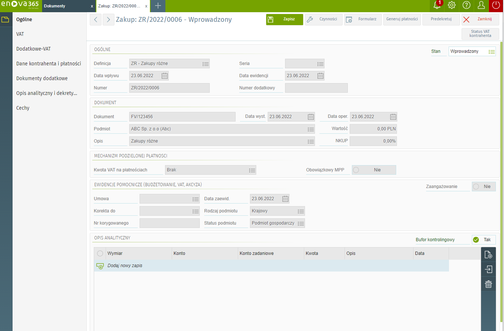The image size is (504, 331).
Task: Toggle the Obowiązkowy MPP switch
Action: tap(374, 170)
